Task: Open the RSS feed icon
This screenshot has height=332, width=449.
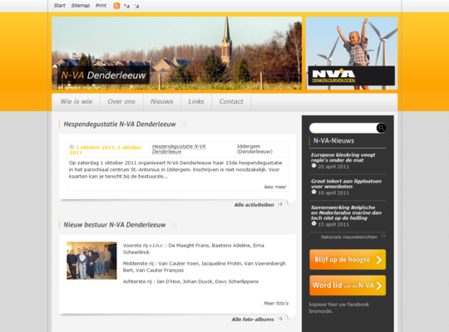Action: (116, 6)
